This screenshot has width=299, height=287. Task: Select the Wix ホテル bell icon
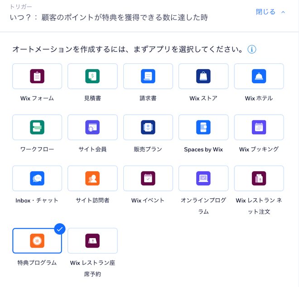pyautogui.click(x=259, y=76)
